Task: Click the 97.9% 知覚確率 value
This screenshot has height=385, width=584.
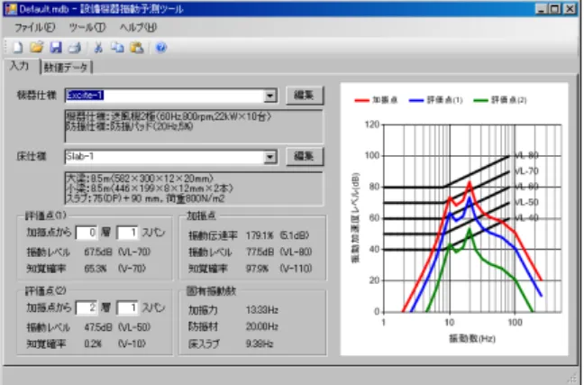Action: point(257,269)
